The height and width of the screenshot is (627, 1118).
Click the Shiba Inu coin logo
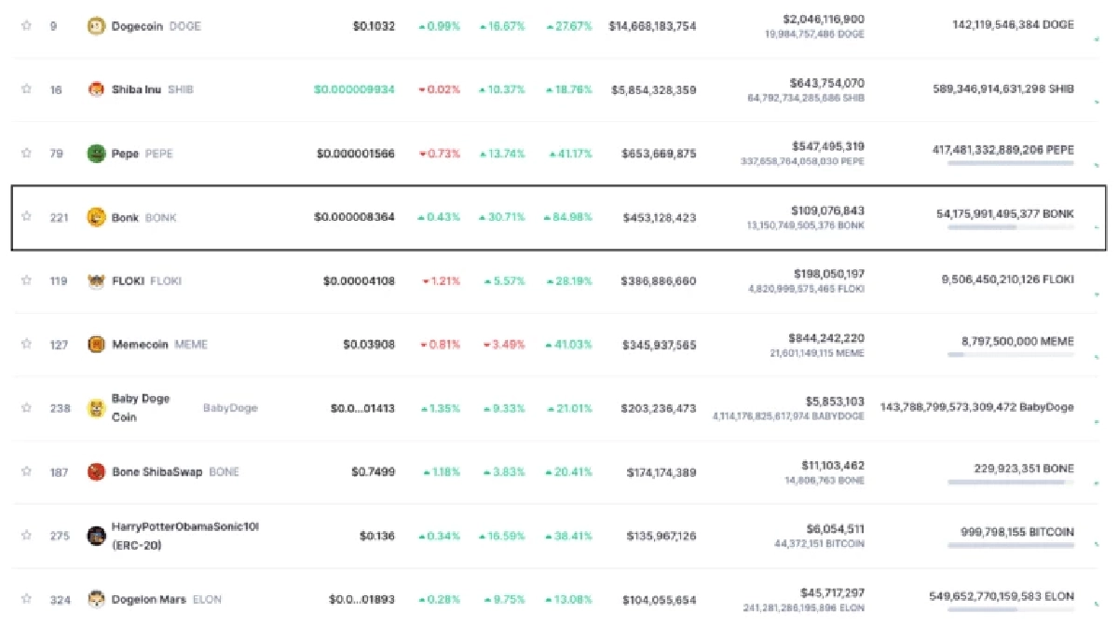95,90
